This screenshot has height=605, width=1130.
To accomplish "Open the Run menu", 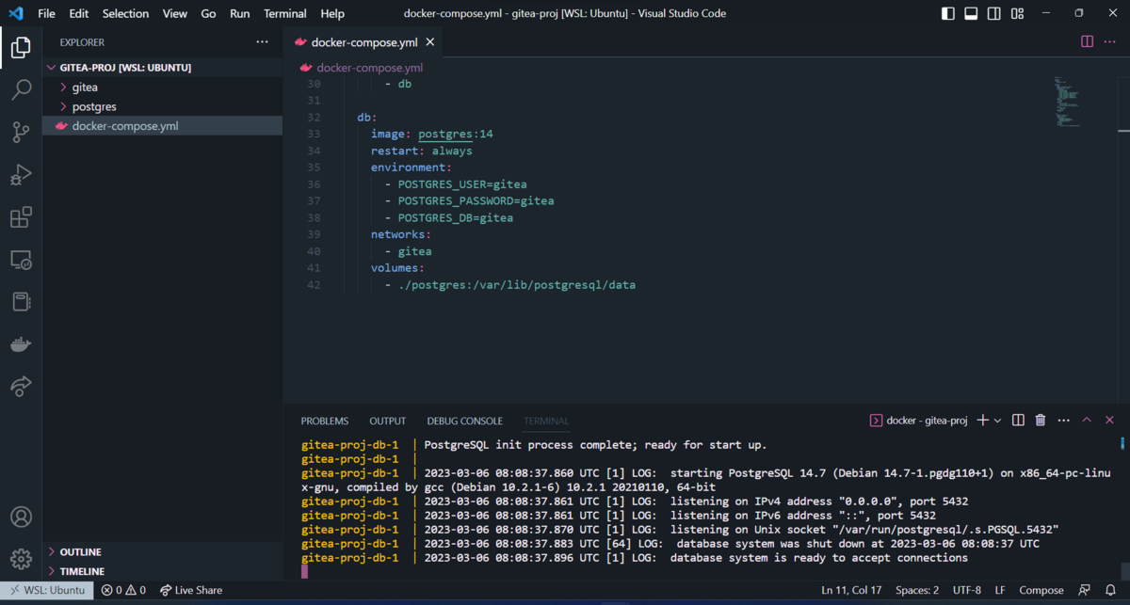I will [x=240, y=13].
